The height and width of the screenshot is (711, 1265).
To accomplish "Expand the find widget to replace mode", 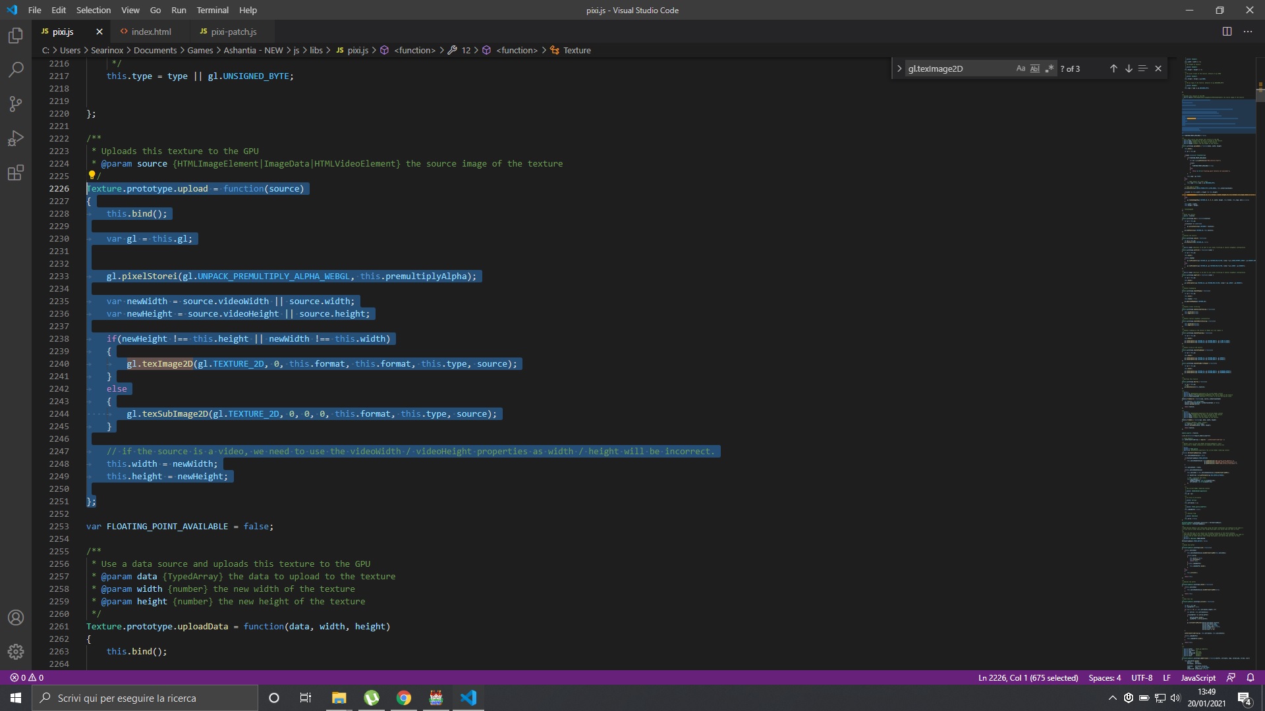I will tap(899, 68).
